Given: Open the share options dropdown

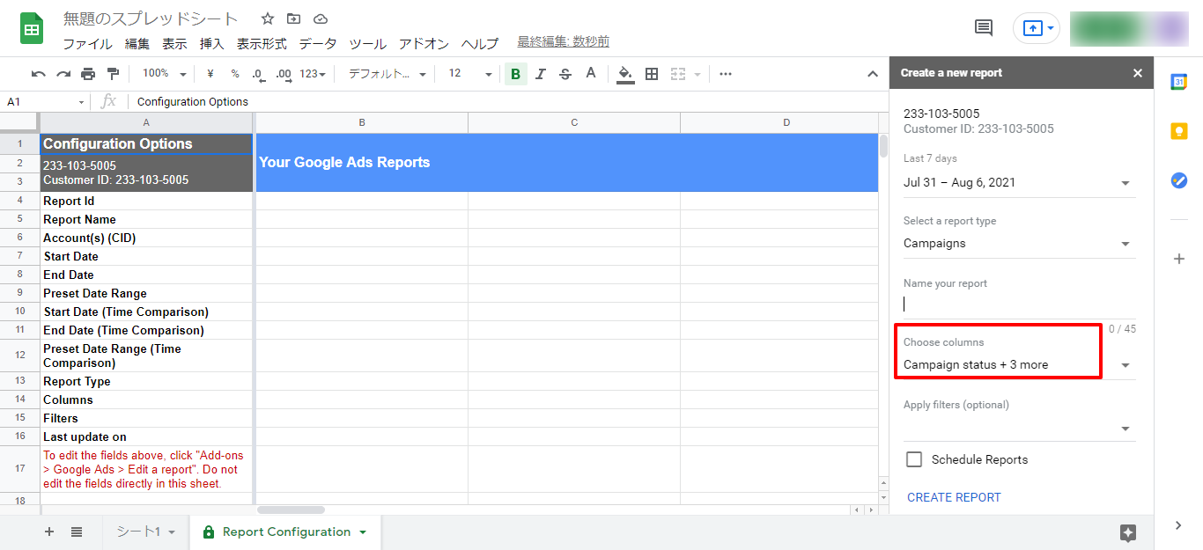Looking at the screenshot, I should 1050,28.
